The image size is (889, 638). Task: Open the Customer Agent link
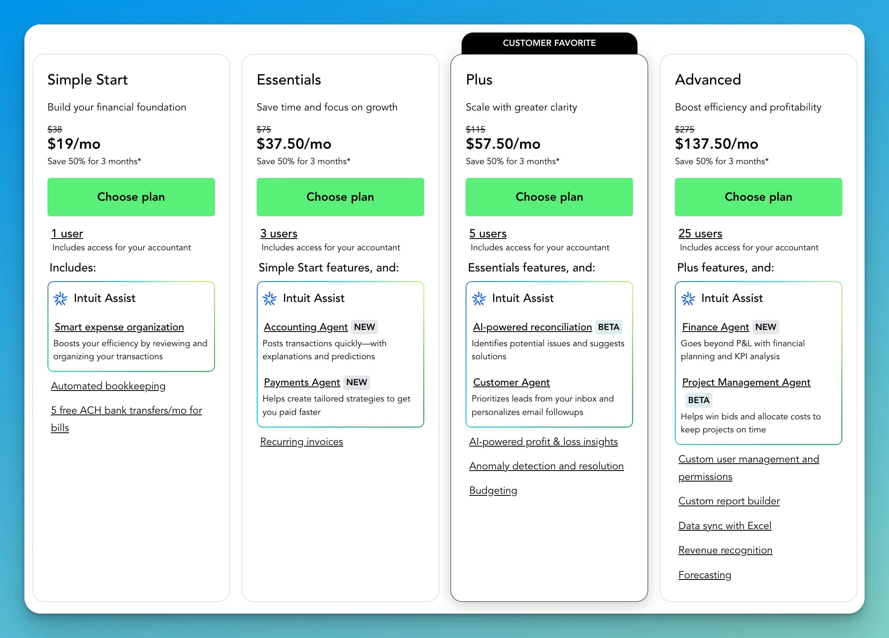pos(511,382)
